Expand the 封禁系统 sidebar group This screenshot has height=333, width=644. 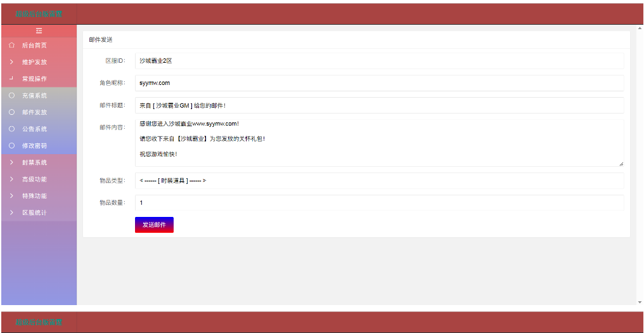[34, 162]
